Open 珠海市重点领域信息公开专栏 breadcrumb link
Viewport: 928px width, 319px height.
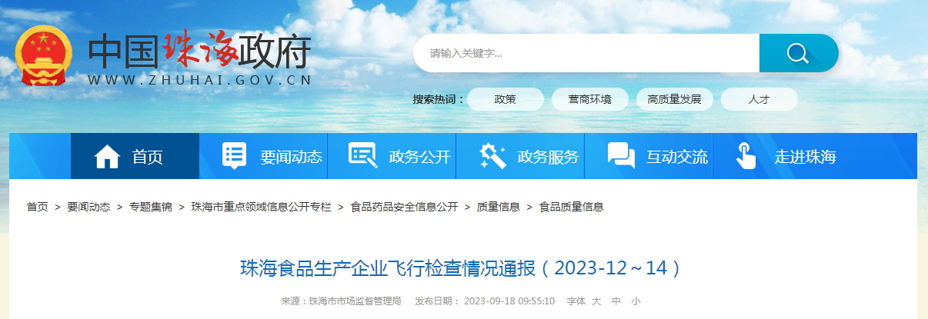261,207
